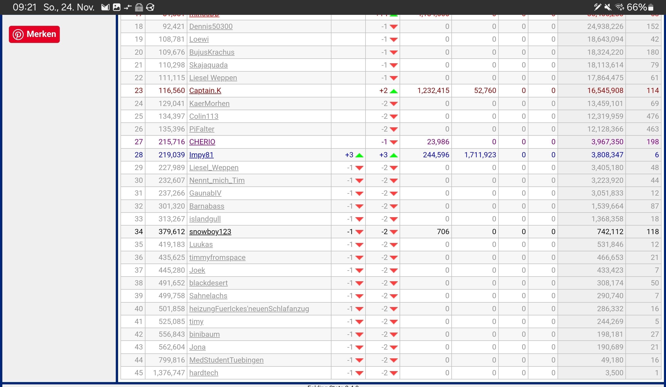Open Captain.K user profile link
The image size is (666, 387).
tap(205, 91)
